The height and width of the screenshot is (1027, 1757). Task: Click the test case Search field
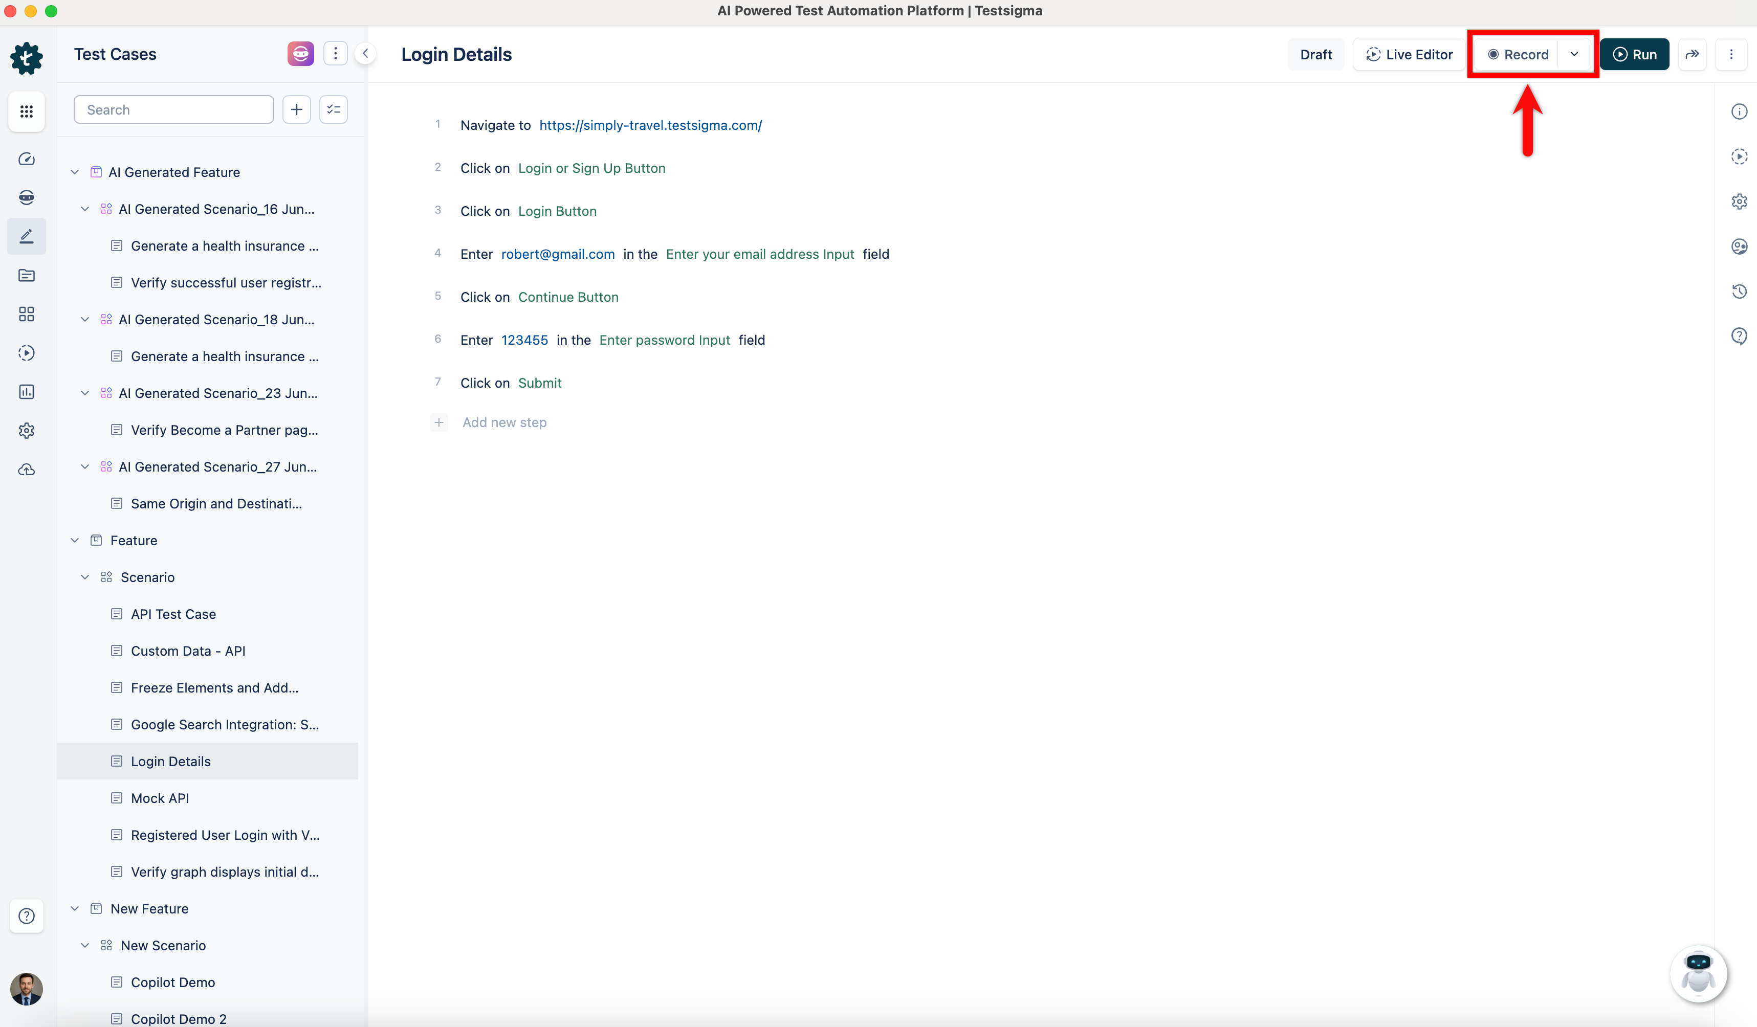click(173, 109)
